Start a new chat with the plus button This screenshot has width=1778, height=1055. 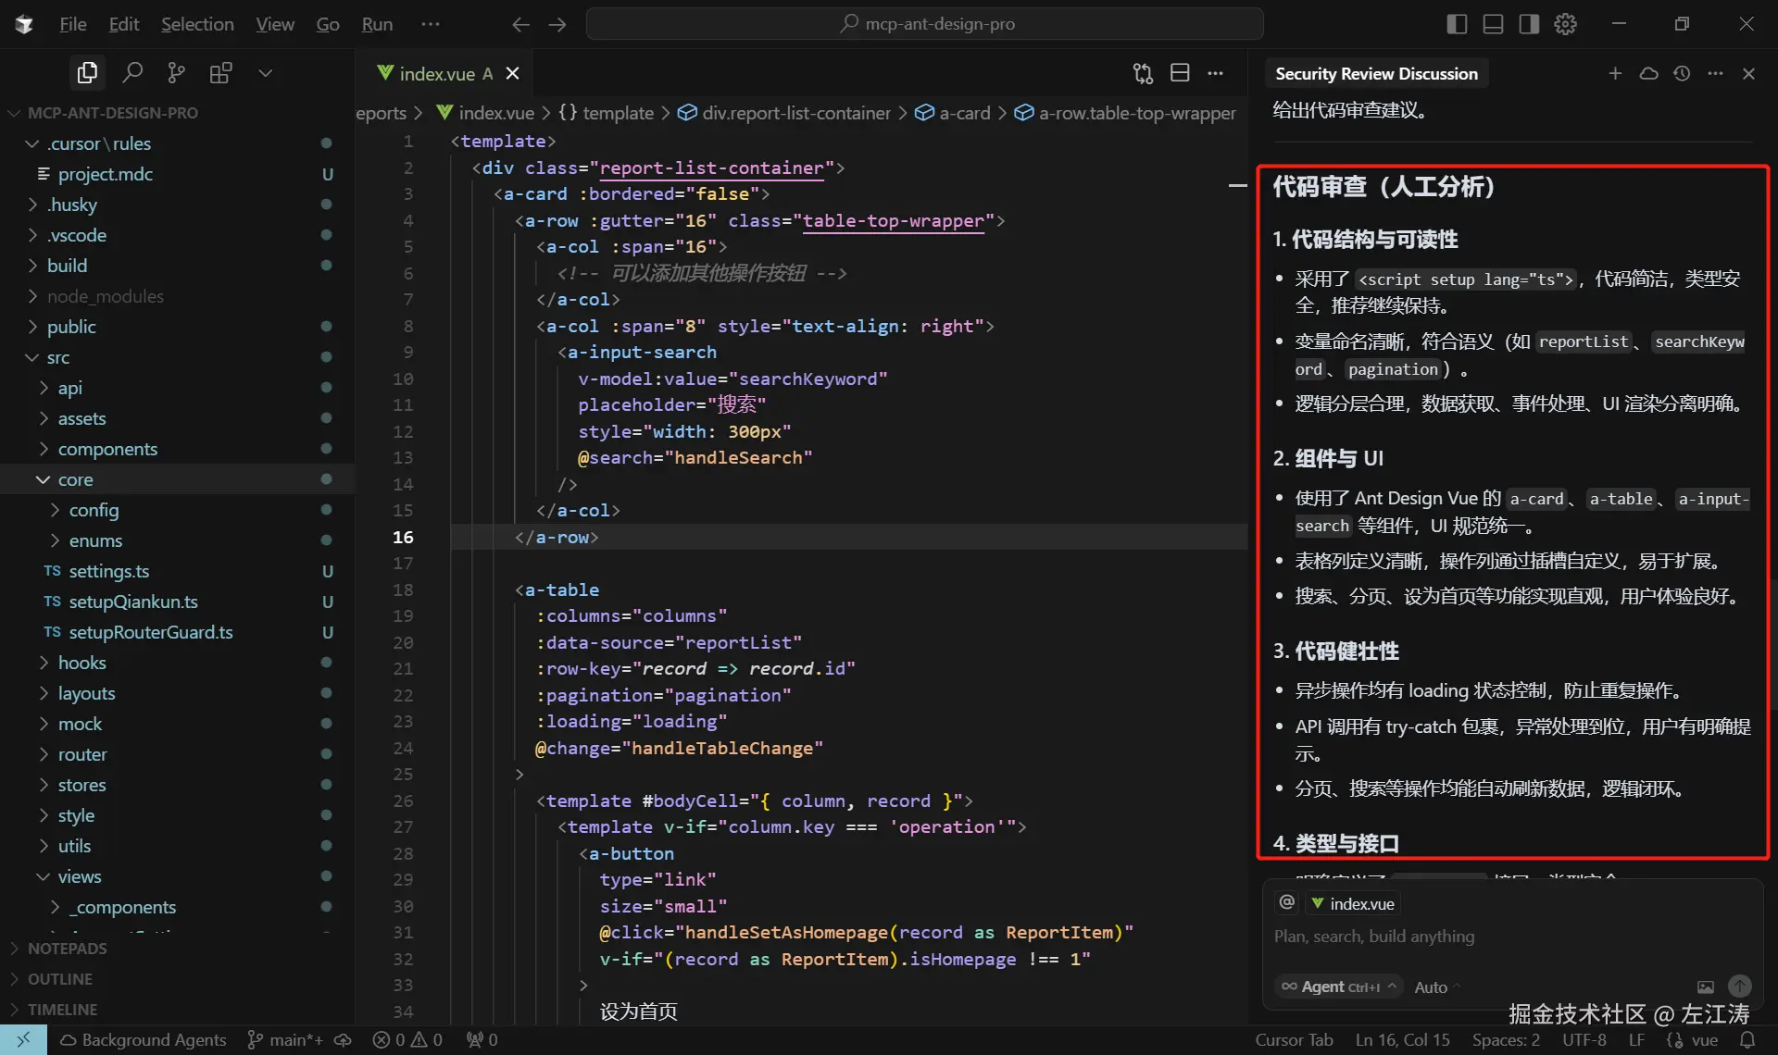1615,73
